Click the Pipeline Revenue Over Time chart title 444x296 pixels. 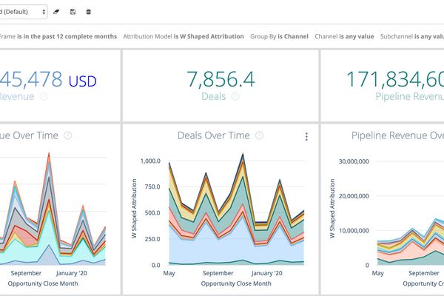397,135
